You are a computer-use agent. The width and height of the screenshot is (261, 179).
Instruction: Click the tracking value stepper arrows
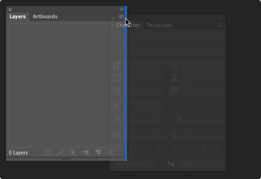point(185,90)
